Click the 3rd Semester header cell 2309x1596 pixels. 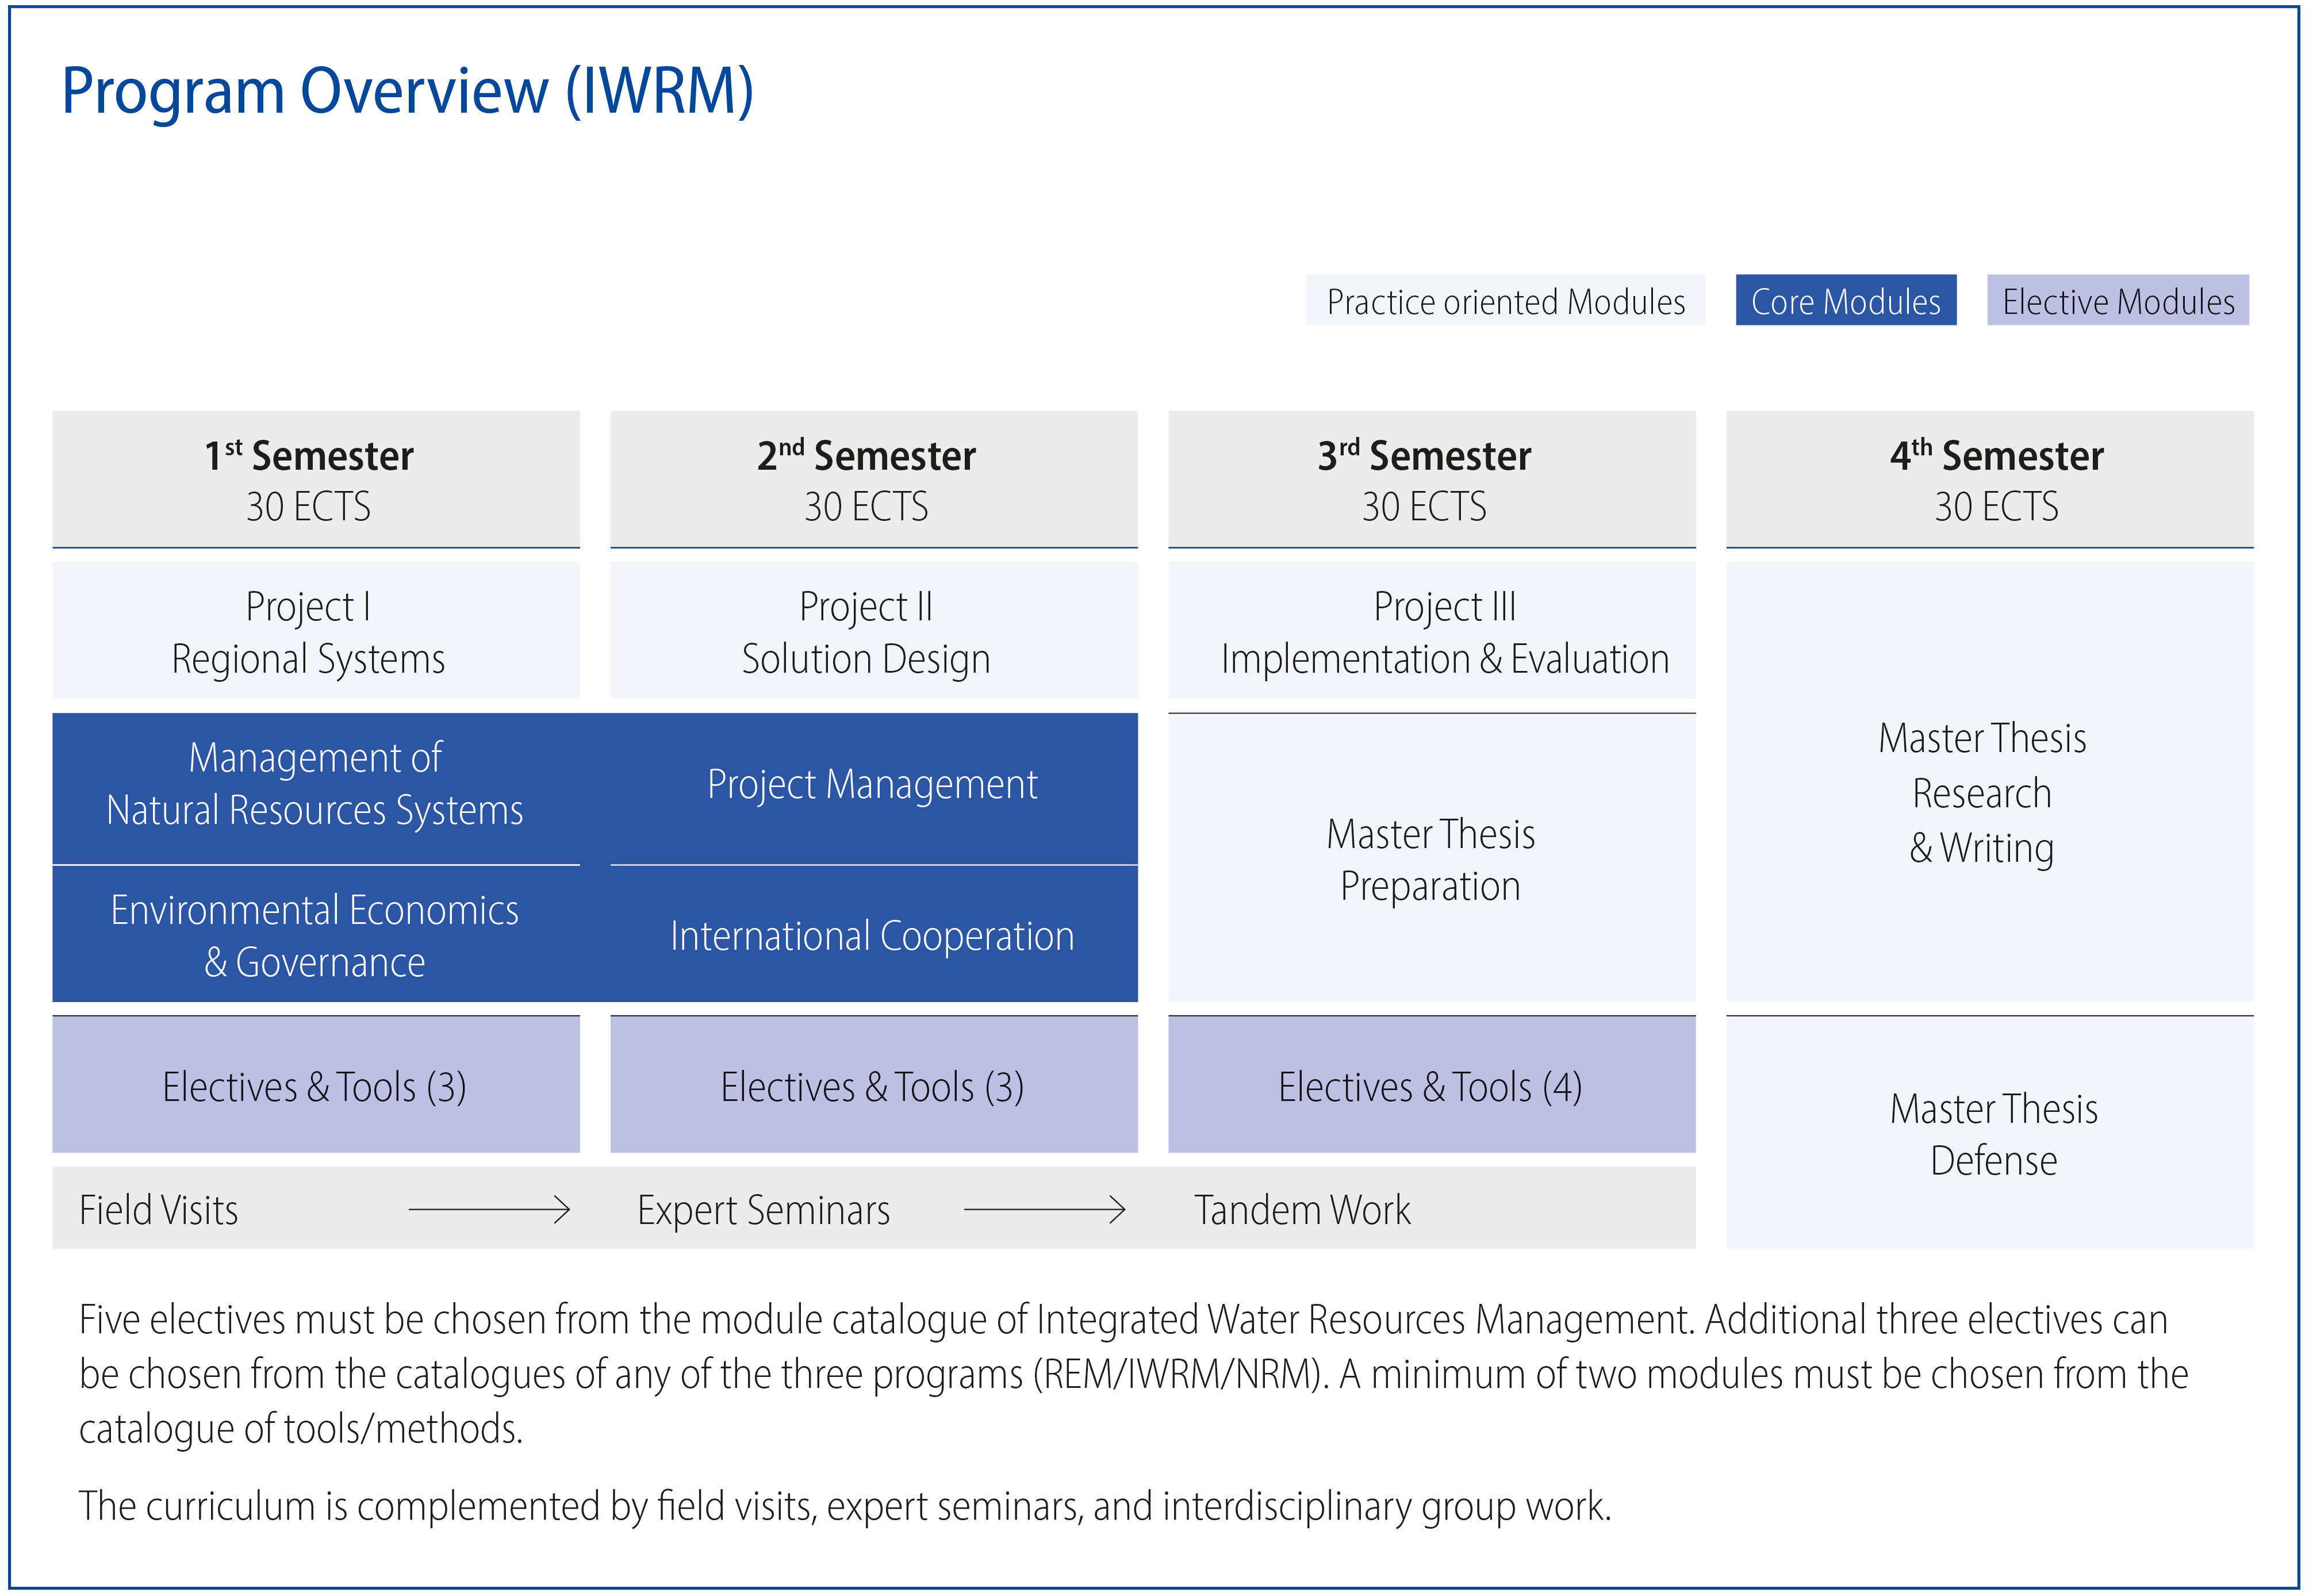pyautogui.click(x=1432, y=479)
